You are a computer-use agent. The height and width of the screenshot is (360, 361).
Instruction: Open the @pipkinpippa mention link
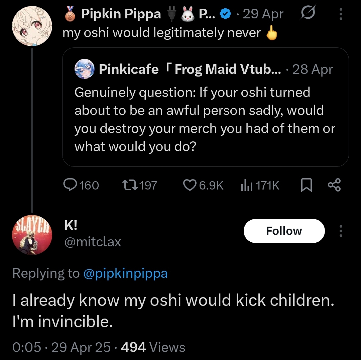pyautogui.click(x=125, y=273)
